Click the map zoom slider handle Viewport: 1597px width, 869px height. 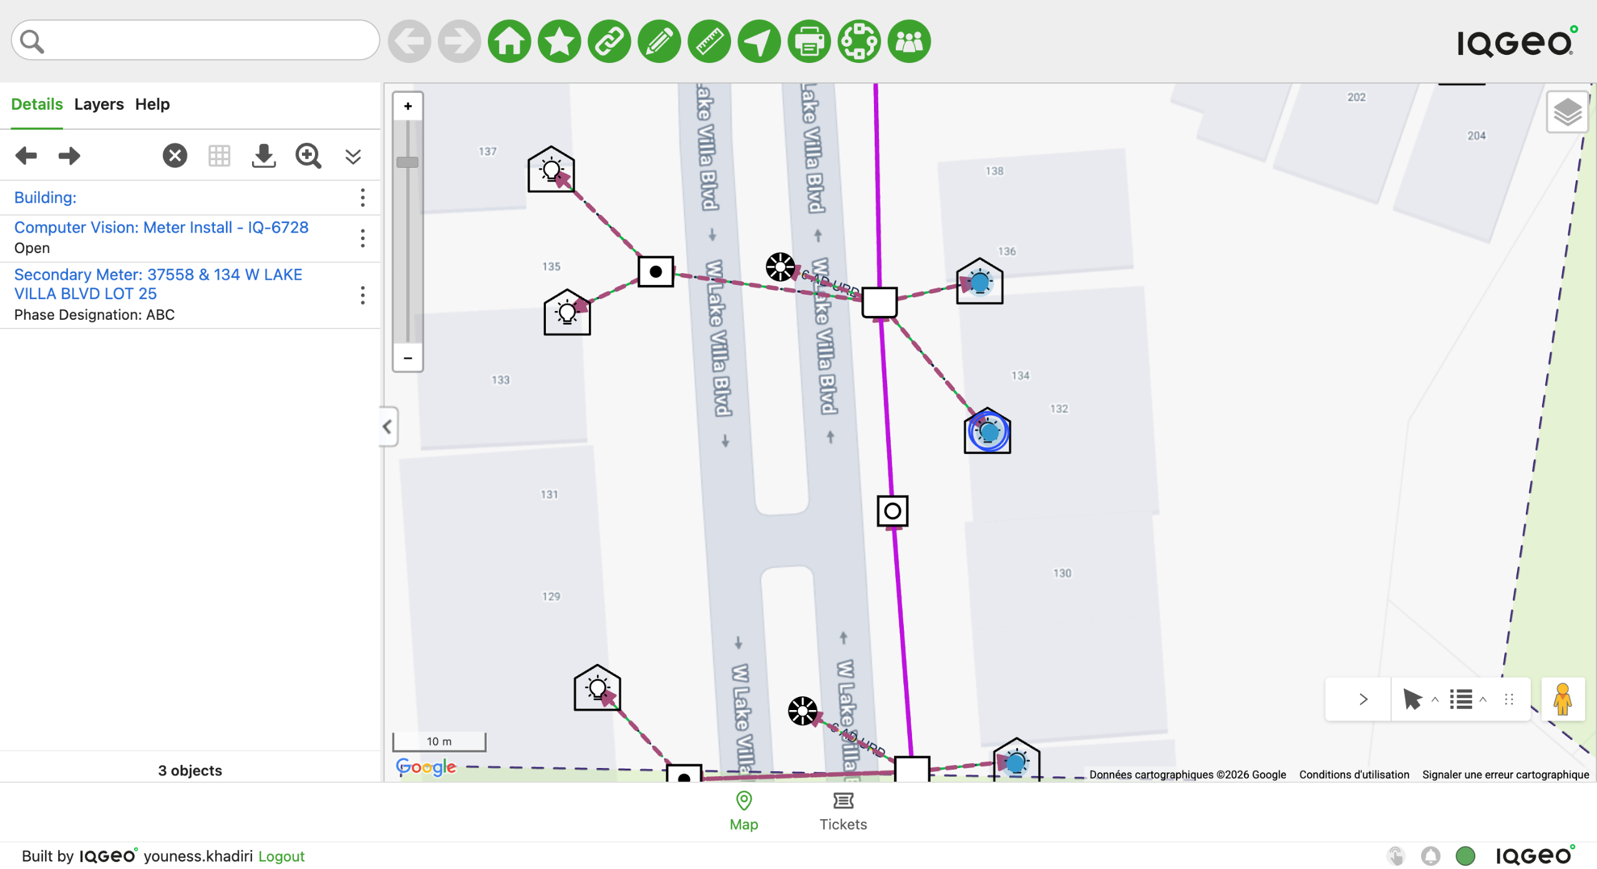(407, 162)
